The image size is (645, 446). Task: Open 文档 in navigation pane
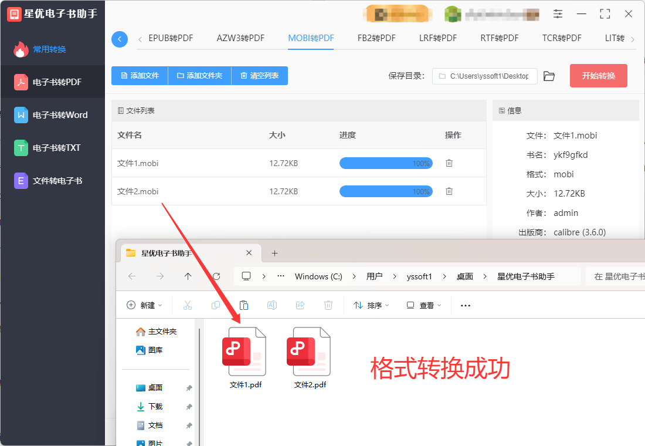(150, 425)
